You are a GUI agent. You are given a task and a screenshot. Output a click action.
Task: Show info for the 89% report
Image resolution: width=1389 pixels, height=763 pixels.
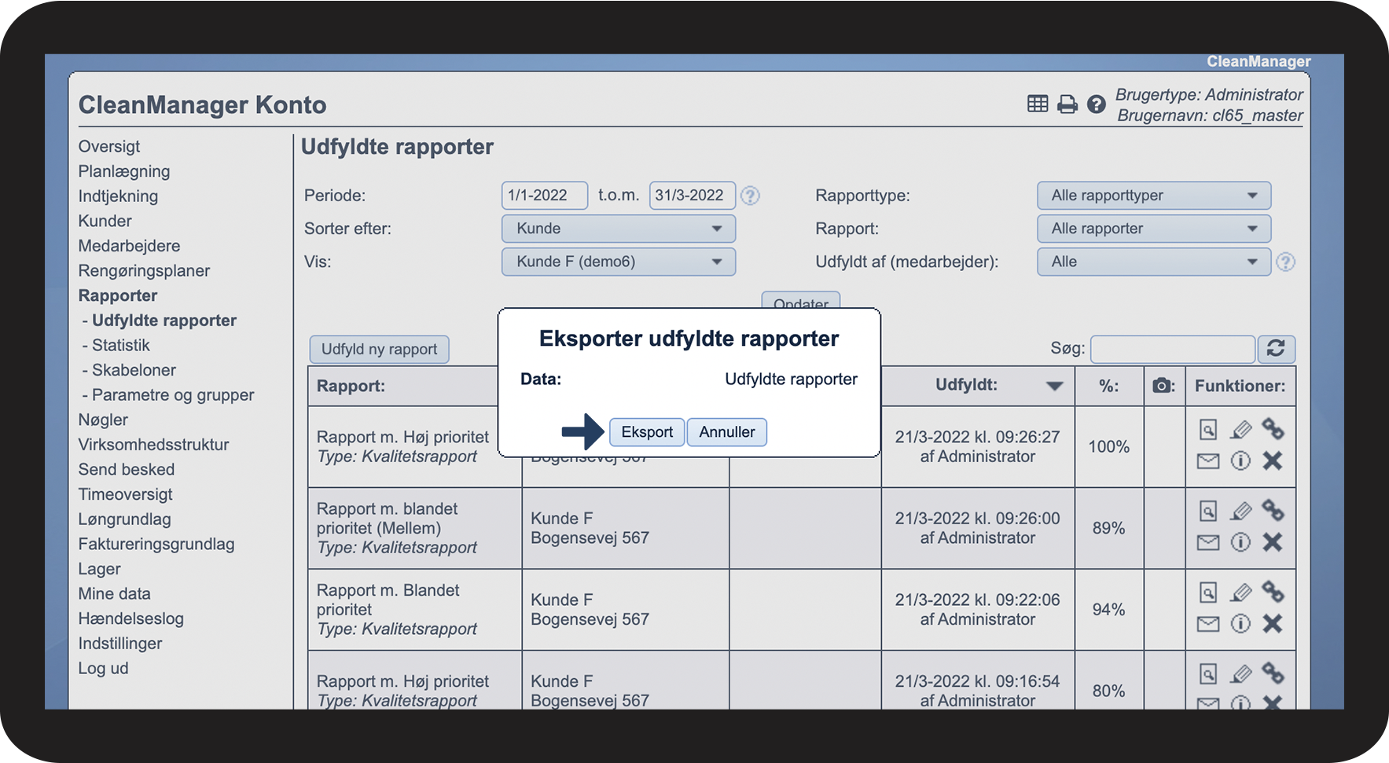tap(1240, 542)
